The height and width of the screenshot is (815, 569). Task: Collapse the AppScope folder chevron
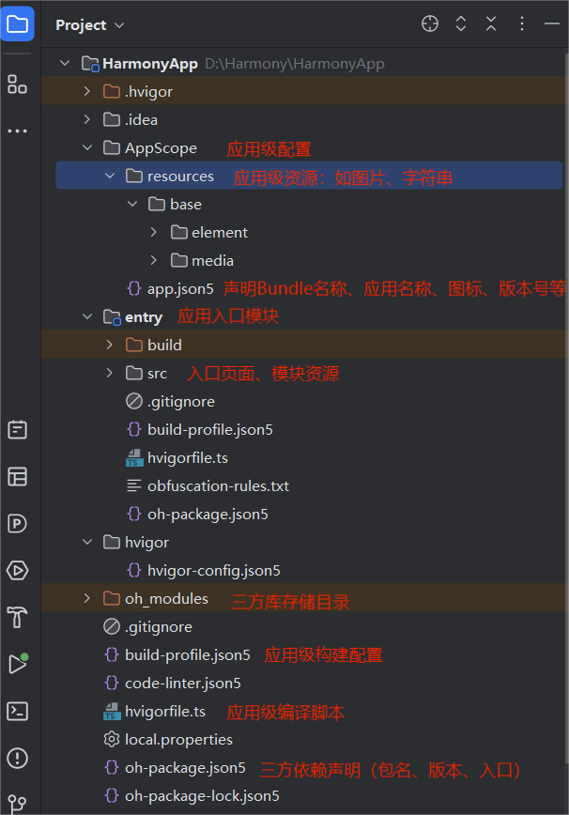point(87,147)
